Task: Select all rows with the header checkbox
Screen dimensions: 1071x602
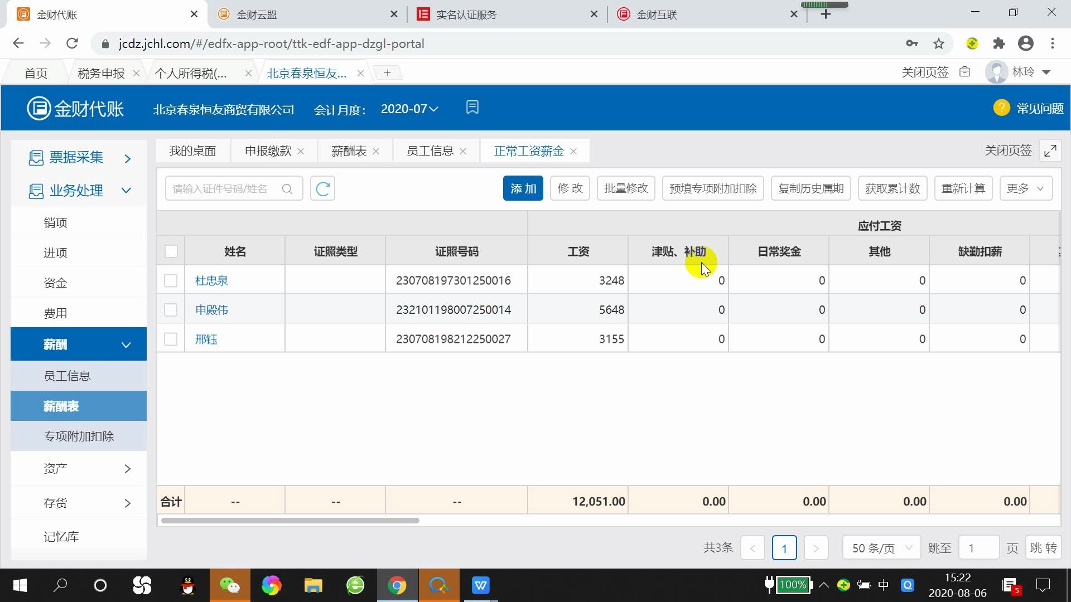Action: click(x=171, y=251)
